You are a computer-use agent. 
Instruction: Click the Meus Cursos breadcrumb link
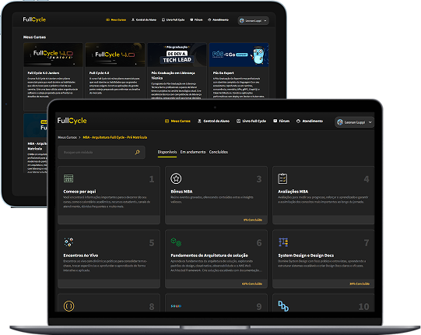[67, 137]
